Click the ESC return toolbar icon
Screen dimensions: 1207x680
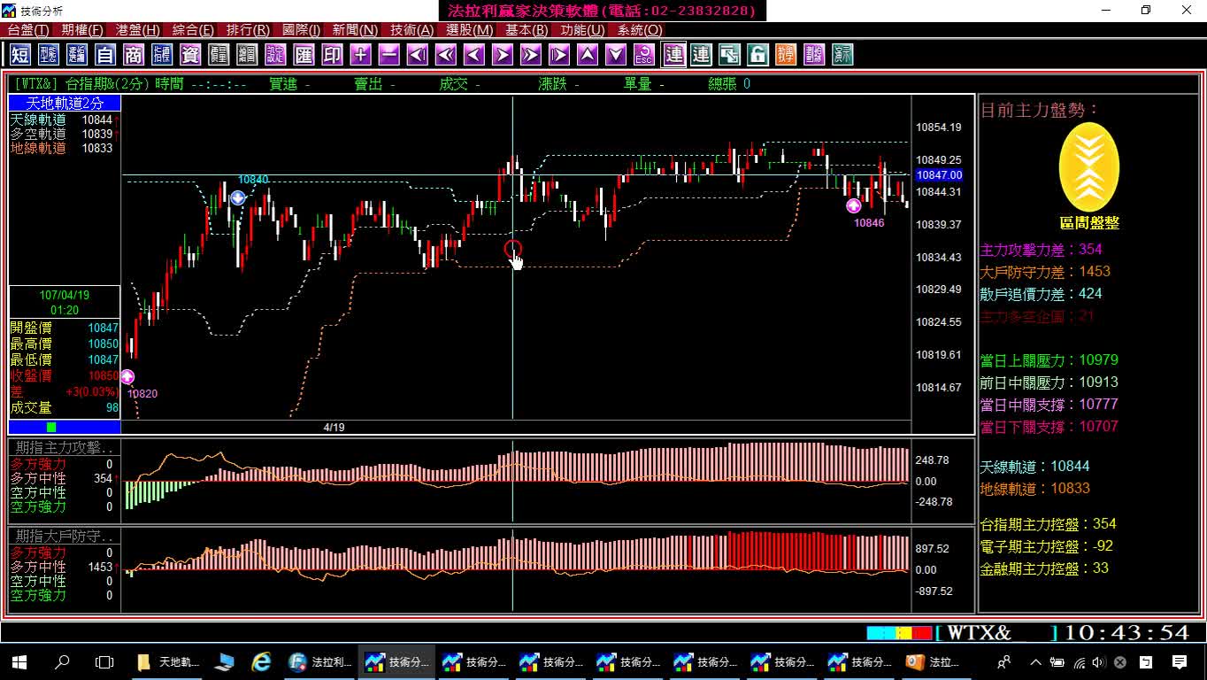(x=643, y=55)
